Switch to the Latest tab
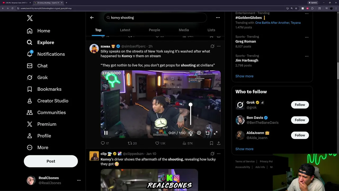The image size is (339, 191). (125, 30)
